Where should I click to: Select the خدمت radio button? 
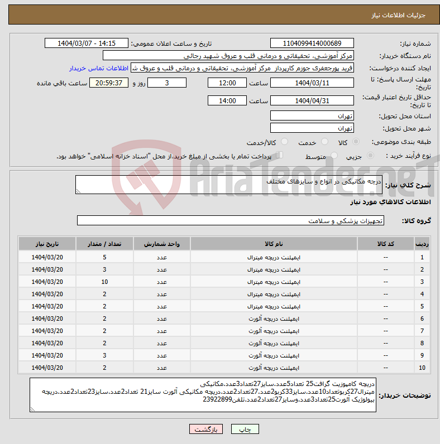[324, 142]
